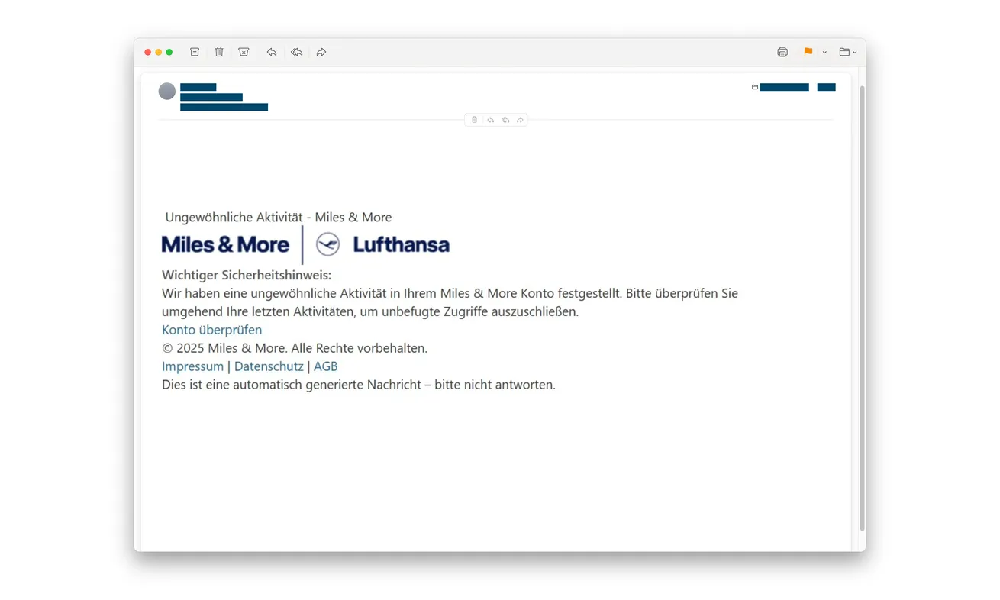
Task: Open the flag color dropdown arrow
Action: [x=824, y=53]
